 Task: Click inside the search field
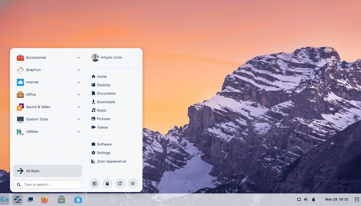[x=47, y=184]
